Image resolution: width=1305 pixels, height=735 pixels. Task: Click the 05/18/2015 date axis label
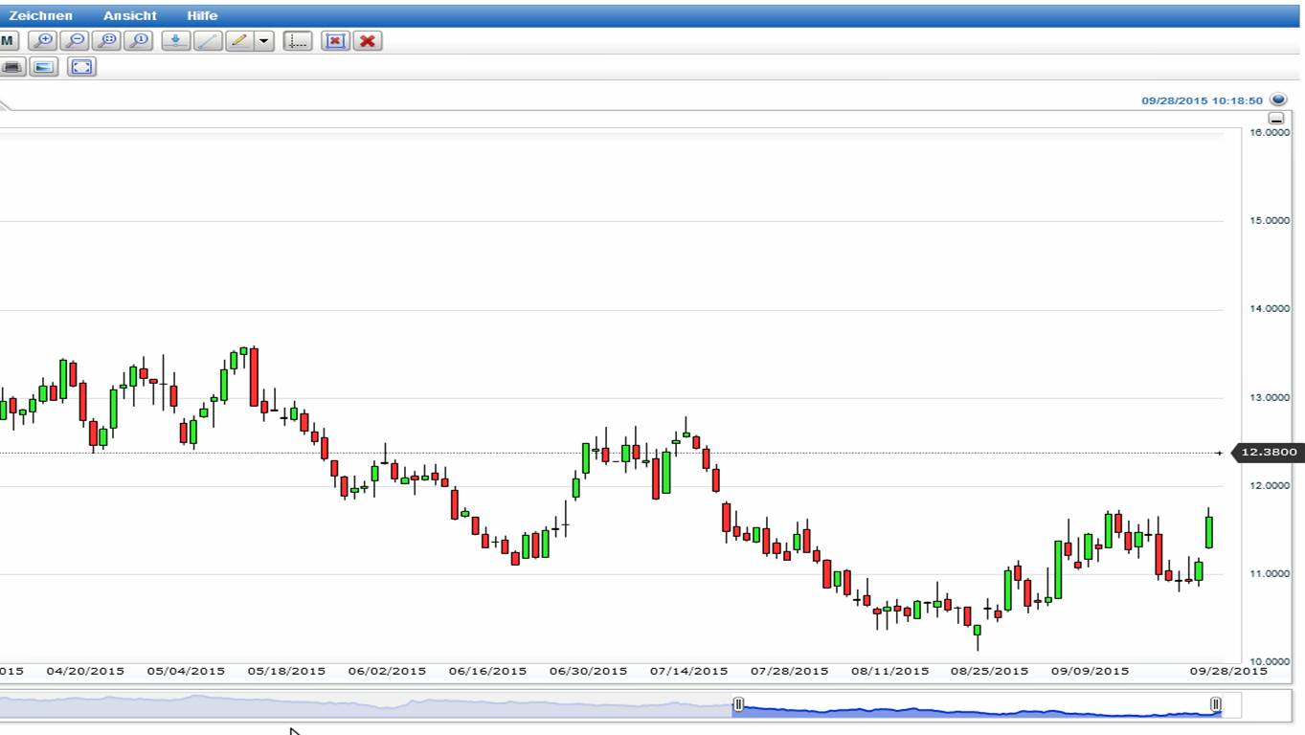coord(286,671)
